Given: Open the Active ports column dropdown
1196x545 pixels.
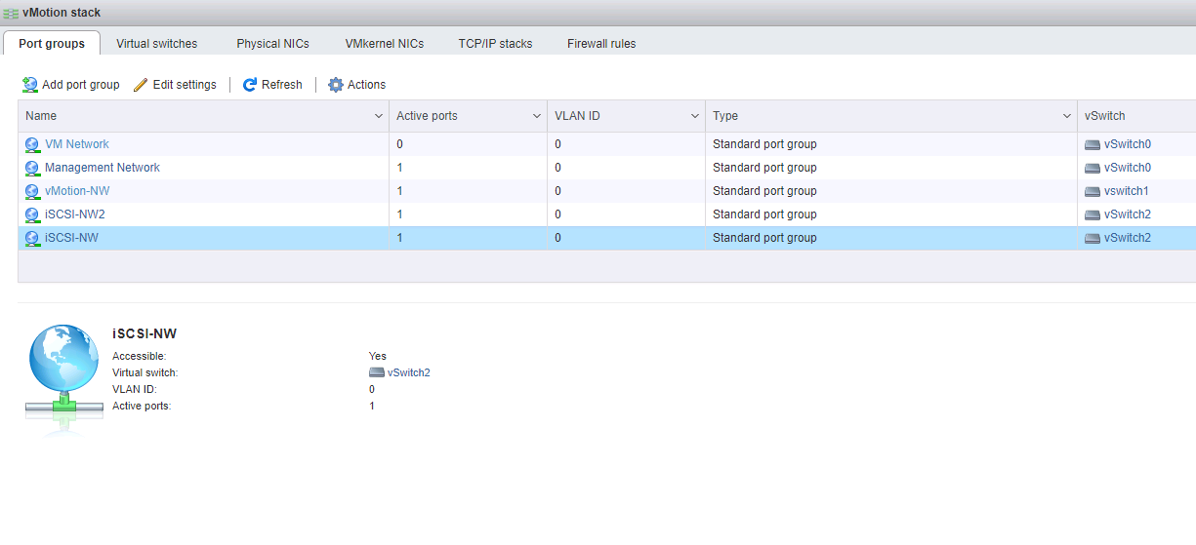Looking at the screenshot, I should 537,116.
